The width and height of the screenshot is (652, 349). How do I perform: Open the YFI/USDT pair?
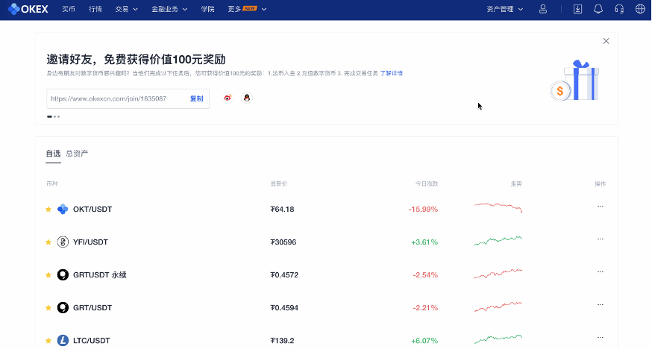click(x=90, y=242)
